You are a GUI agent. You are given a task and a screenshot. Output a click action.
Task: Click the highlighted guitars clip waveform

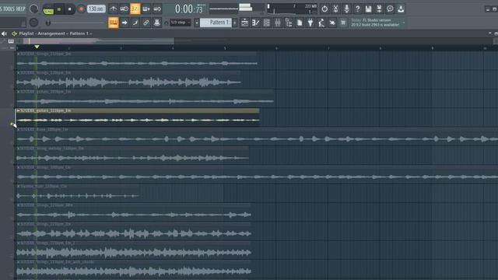pos(138,120)
